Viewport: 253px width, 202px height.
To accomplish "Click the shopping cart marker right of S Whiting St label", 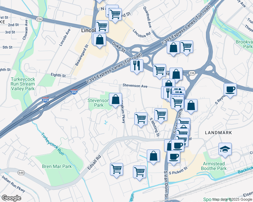I will pyautogui.click(x=161, y=114).
